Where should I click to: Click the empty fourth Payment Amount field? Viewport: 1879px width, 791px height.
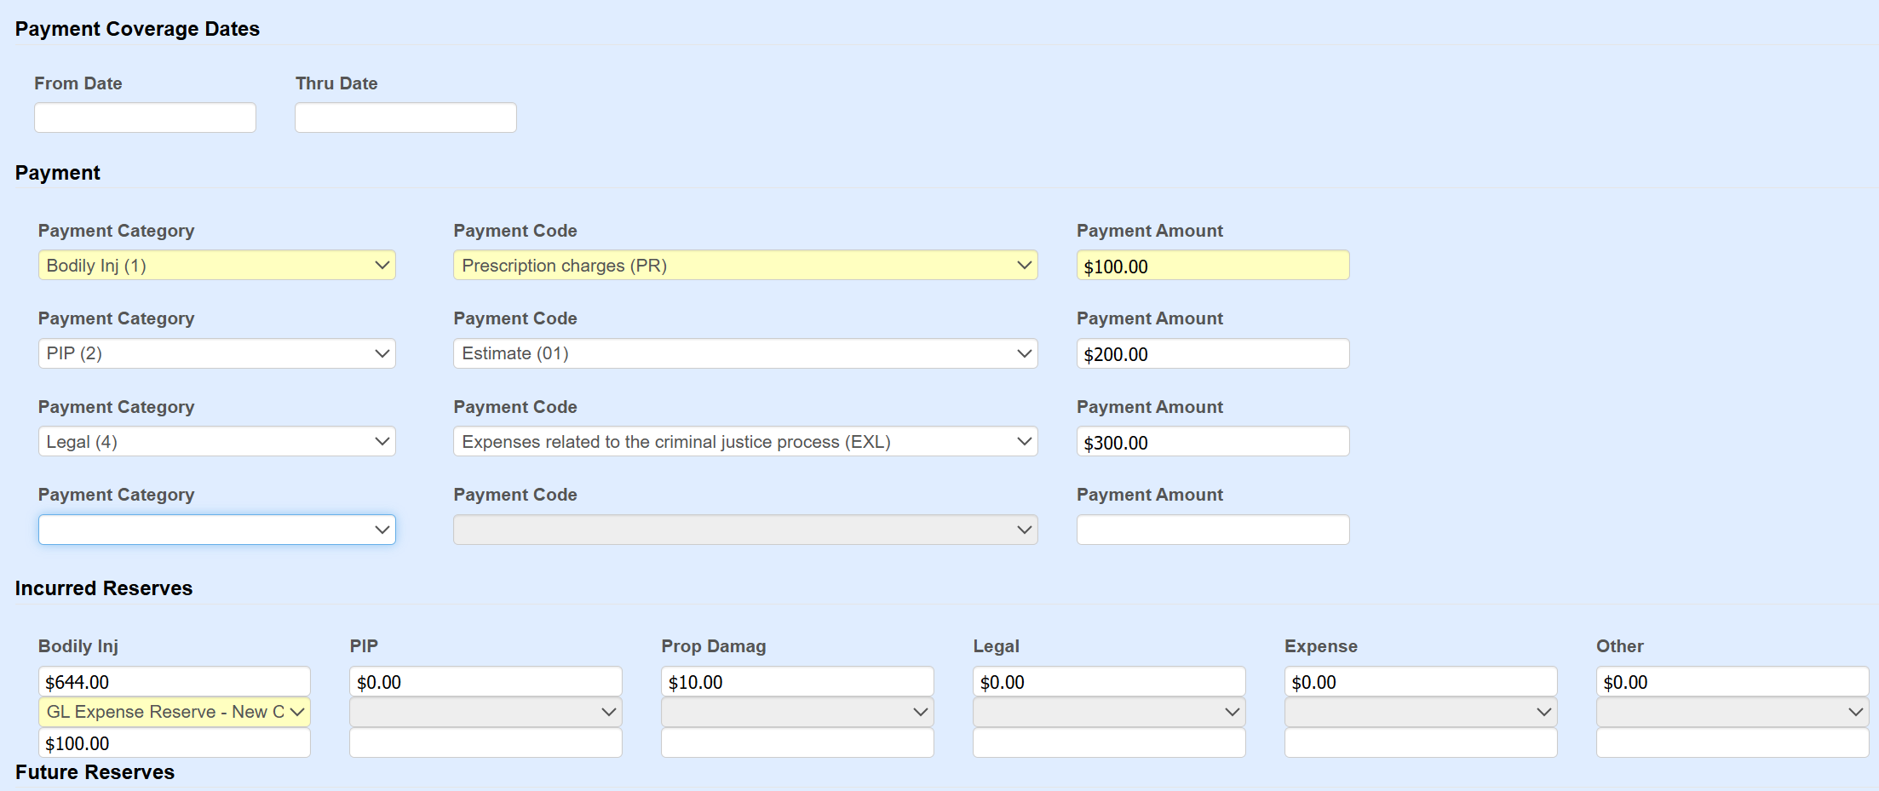pyautogui.click(x=1212, y=530)
